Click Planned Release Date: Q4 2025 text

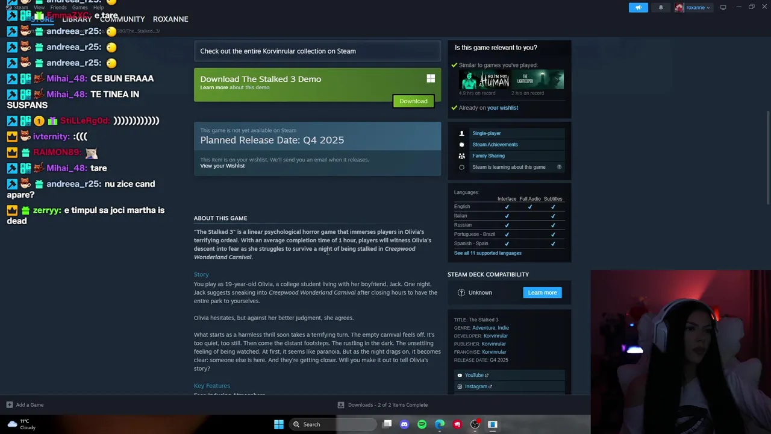point(272,140)
